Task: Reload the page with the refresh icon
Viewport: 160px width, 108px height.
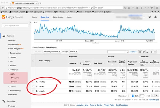Action: tap(92, 8)
